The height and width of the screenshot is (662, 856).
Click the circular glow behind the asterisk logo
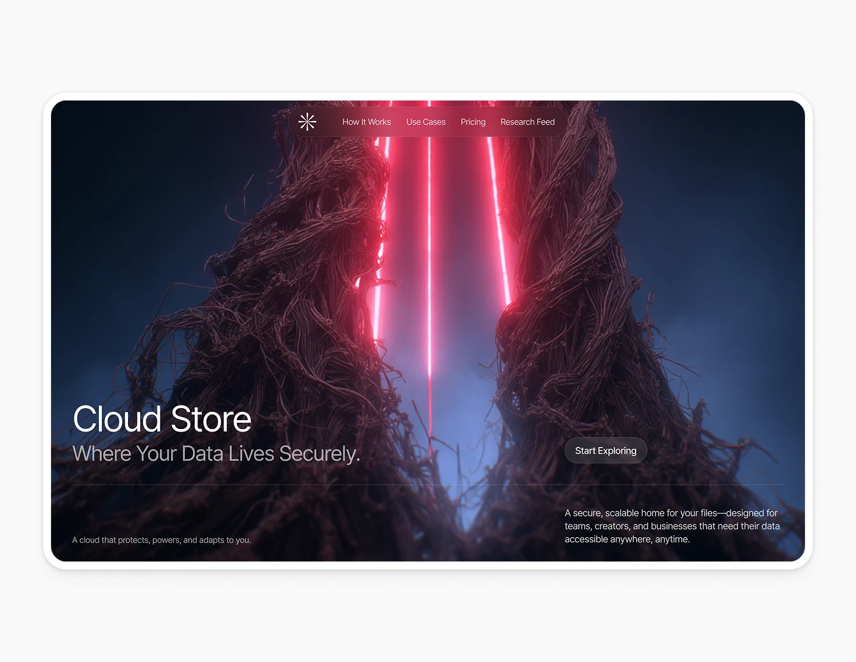(308, 122)
